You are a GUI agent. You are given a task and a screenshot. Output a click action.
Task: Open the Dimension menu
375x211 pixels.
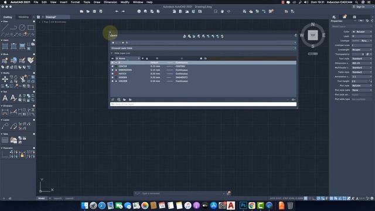(x=110, y=2)
